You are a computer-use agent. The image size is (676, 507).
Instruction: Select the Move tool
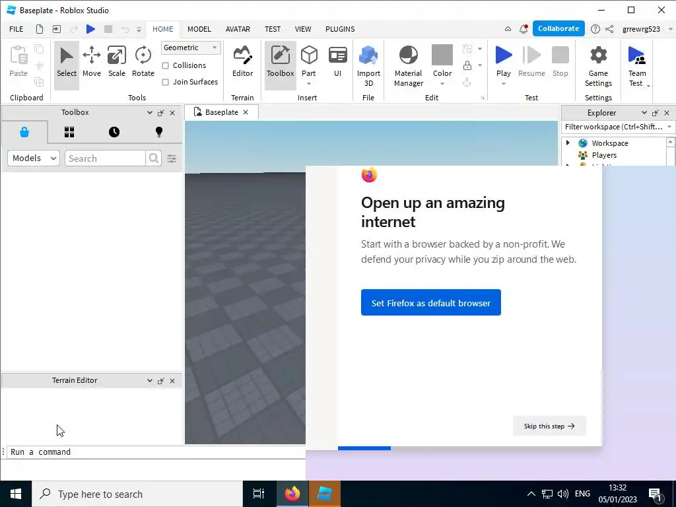point(91,62)
